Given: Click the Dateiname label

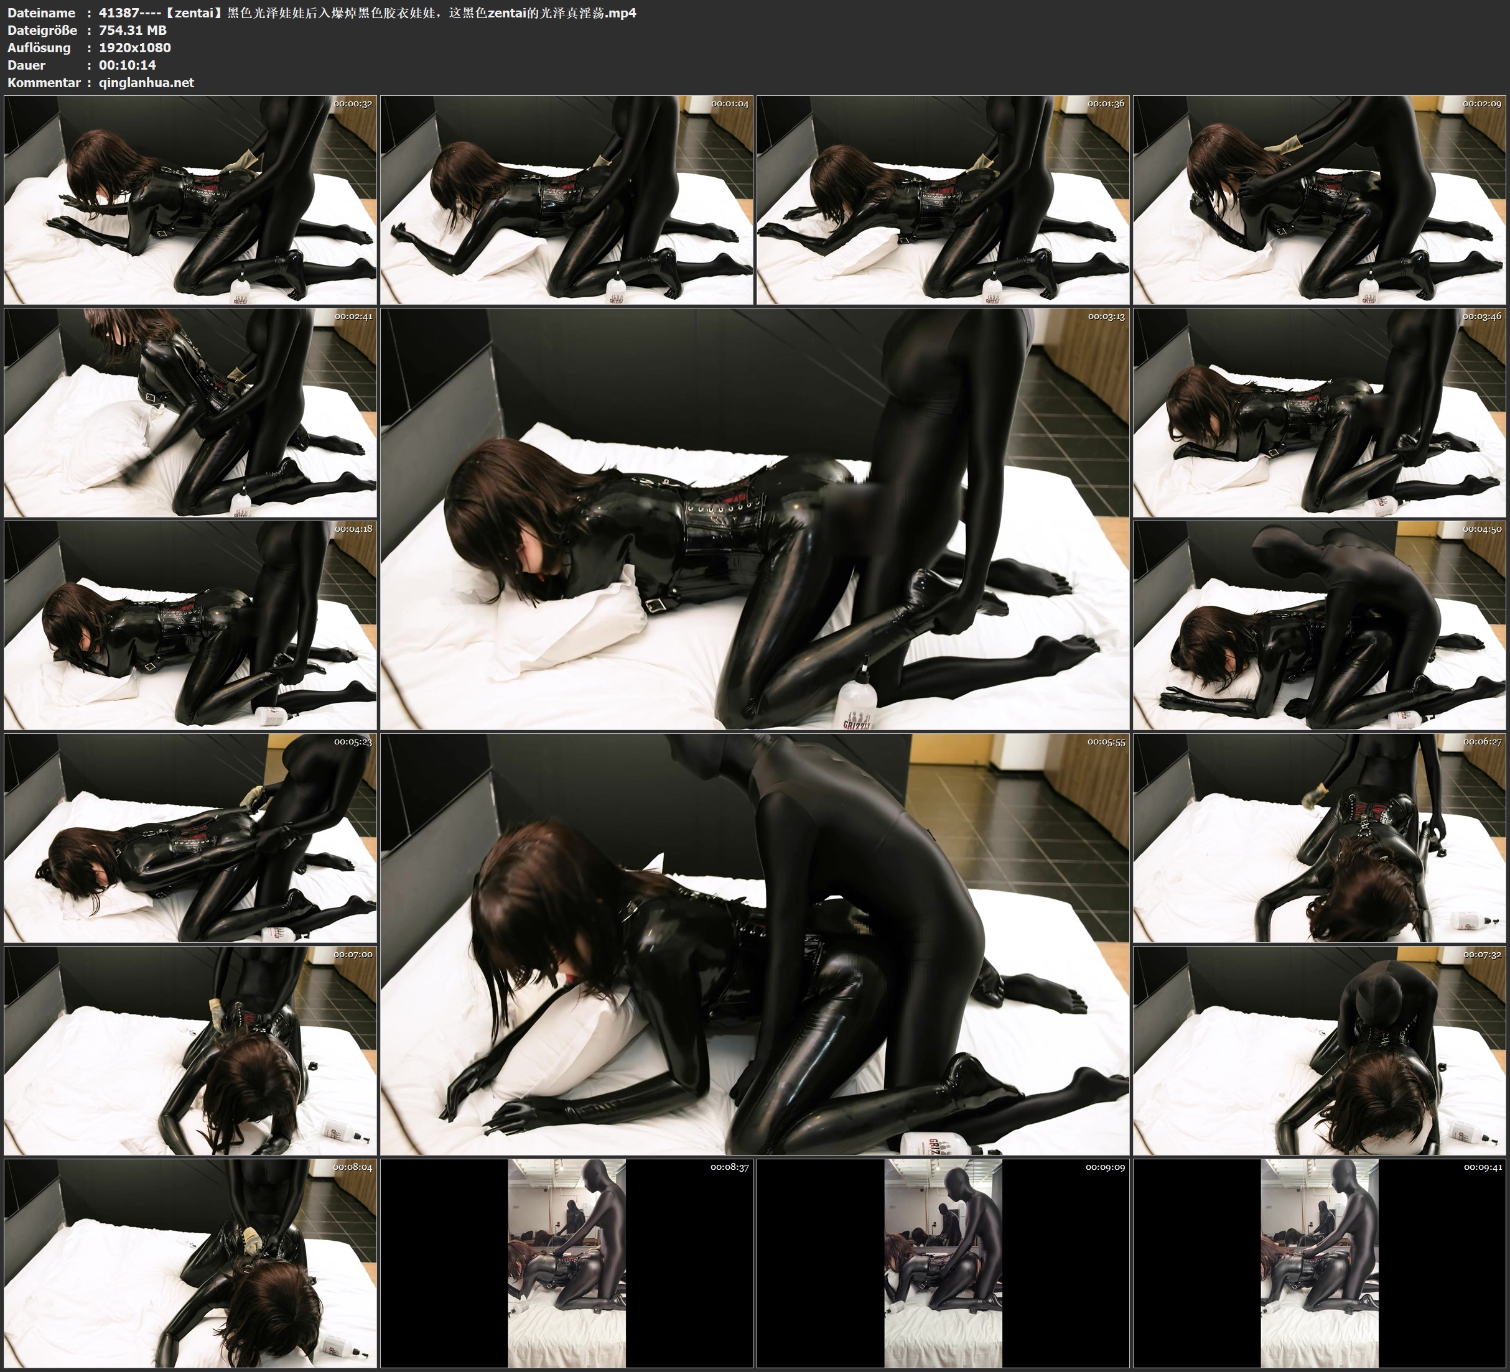Looking at the screenshot, I should 41,12.
